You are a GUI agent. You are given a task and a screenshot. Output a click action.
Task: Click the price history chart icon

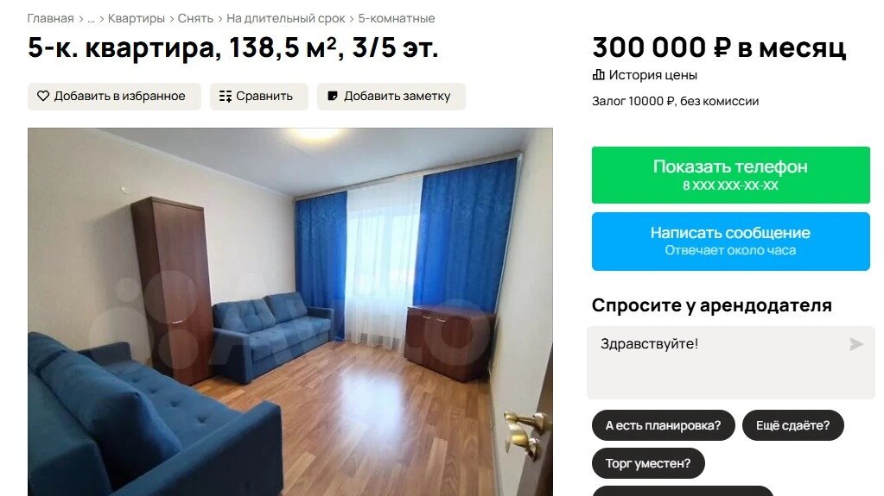[x=598, y=75]
